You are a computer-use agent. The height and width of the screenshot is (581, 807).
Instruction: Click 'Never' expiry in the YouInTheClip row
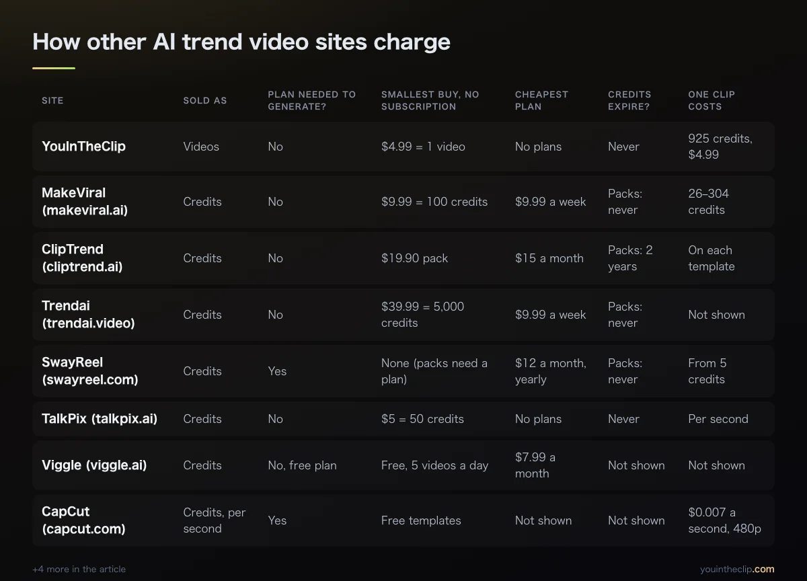tap(623, 146)
